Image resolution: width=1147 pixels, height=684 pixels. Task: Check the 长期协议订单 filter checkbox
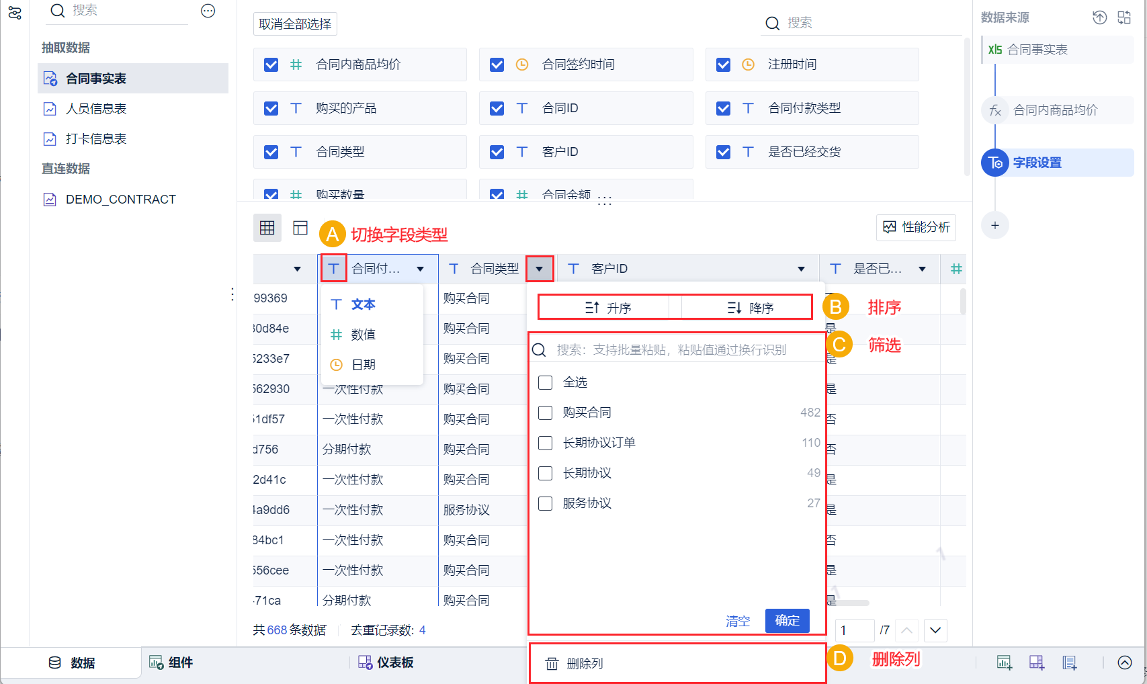pyautogui.click(x=546, y=443)
